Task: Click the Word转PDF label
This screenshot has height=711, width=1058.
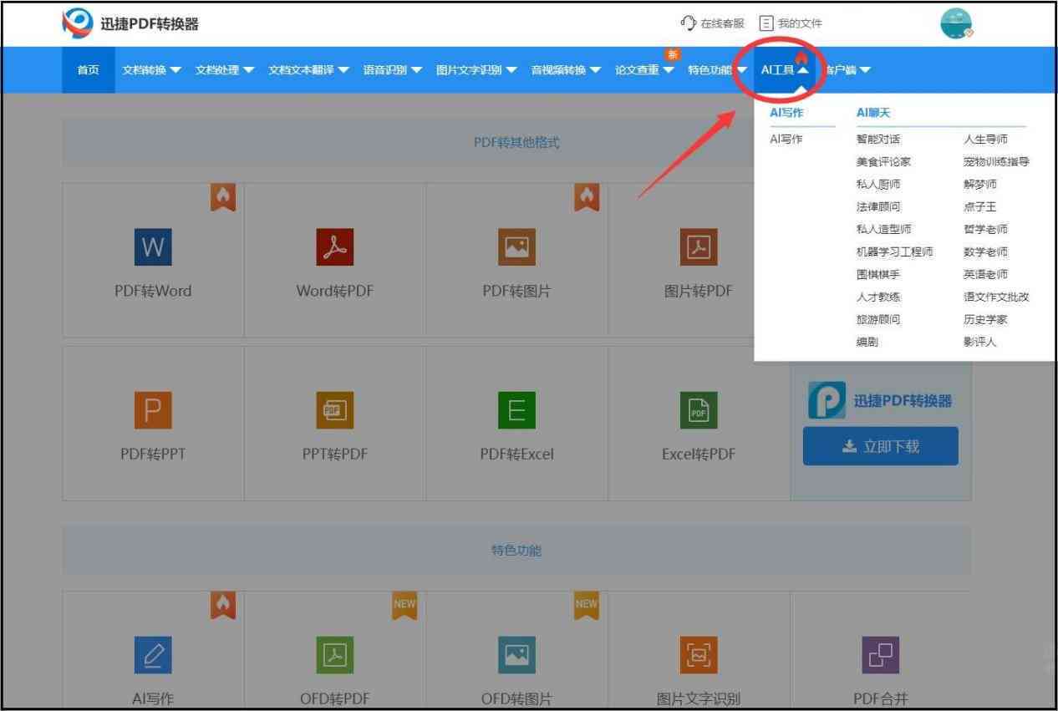Action: (x=335, y=292)
